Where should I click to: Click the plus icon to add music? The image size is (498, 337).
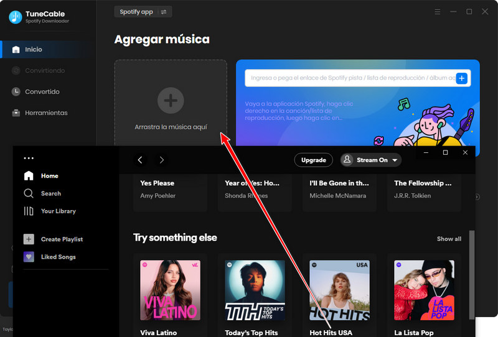pos(171,99)
